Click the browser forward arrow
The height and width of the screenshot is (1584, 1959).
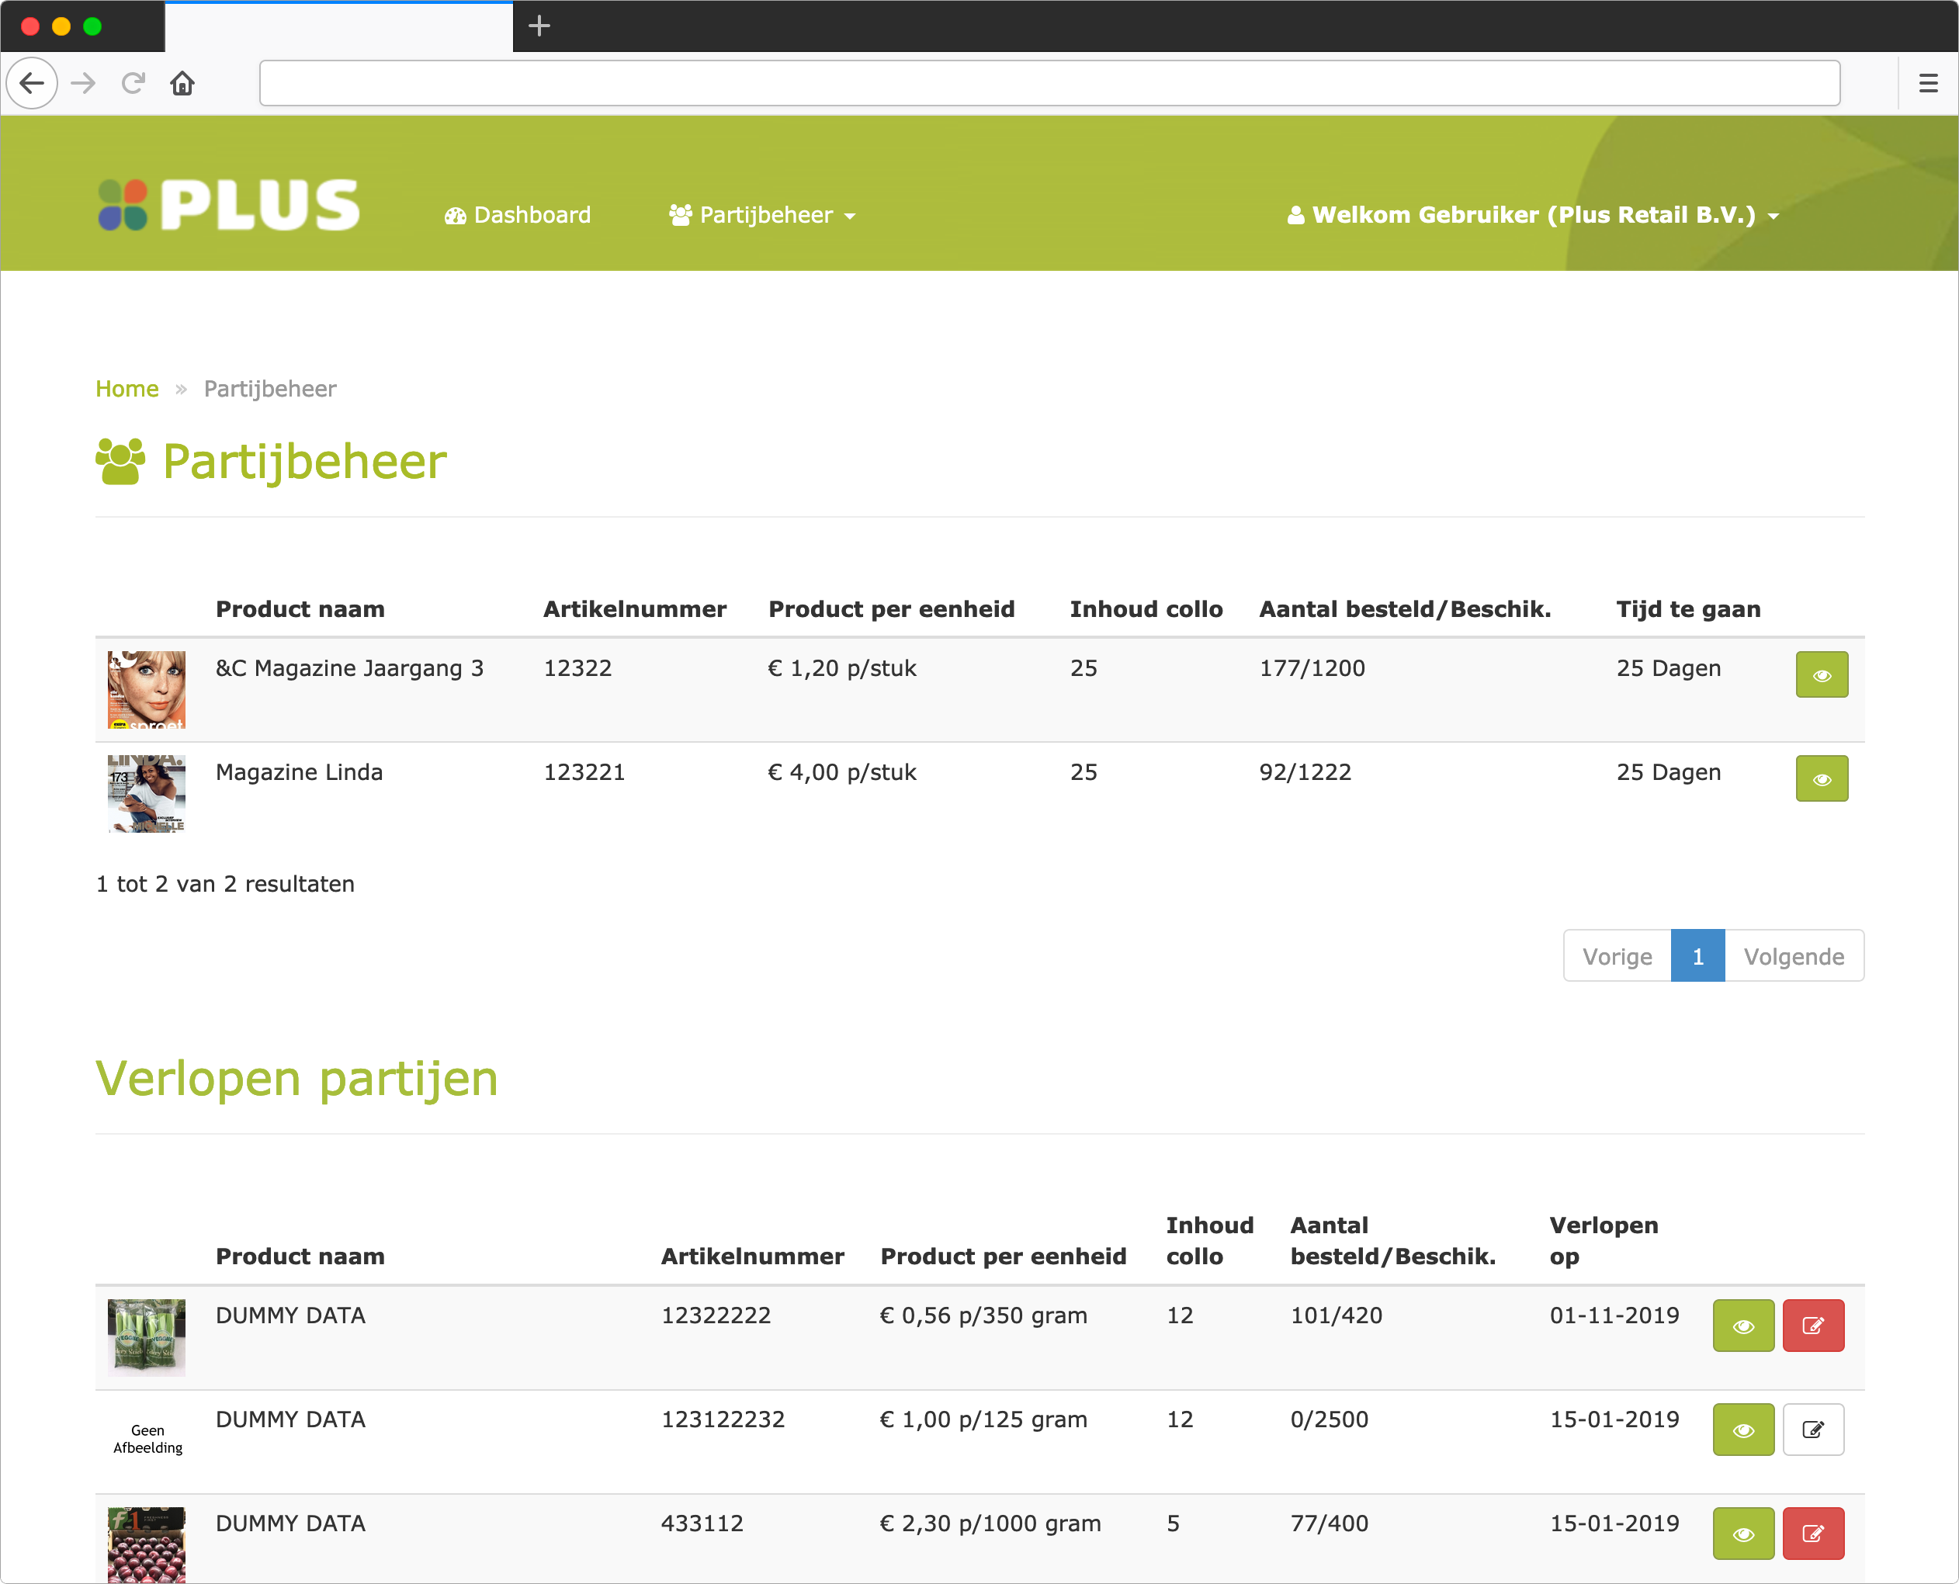click(84, 83)
